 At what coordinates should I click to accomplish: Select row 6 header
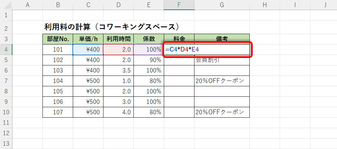click(x=6, y=70)
